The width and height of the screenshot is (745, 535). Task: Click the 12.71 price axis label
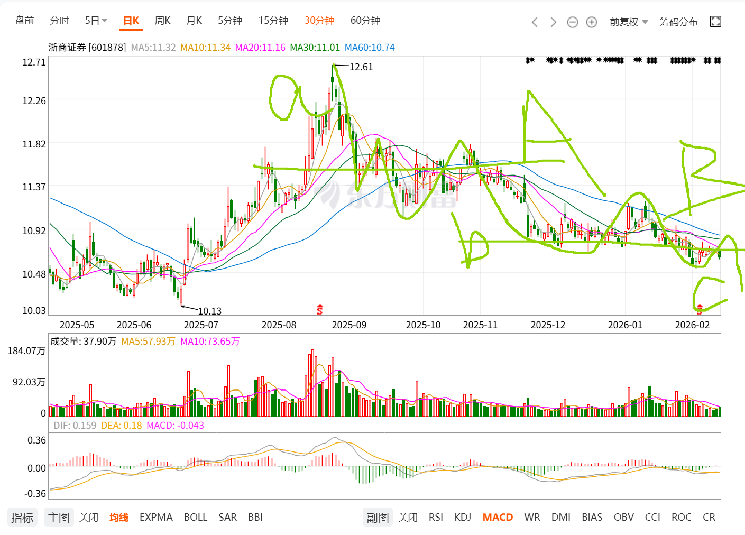coord(34,62)
